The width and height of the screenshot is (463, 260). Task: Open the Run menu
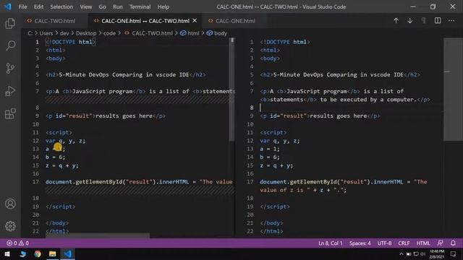[117, 6]
